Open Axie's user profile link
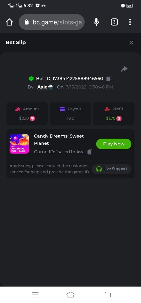This screenshot has width=141, height=303. click(45, 87)
